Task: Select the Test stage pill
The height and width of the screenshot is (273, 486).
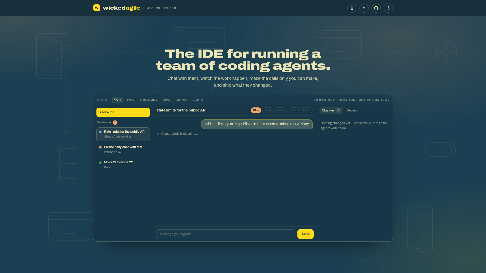Action: point(293,110)
